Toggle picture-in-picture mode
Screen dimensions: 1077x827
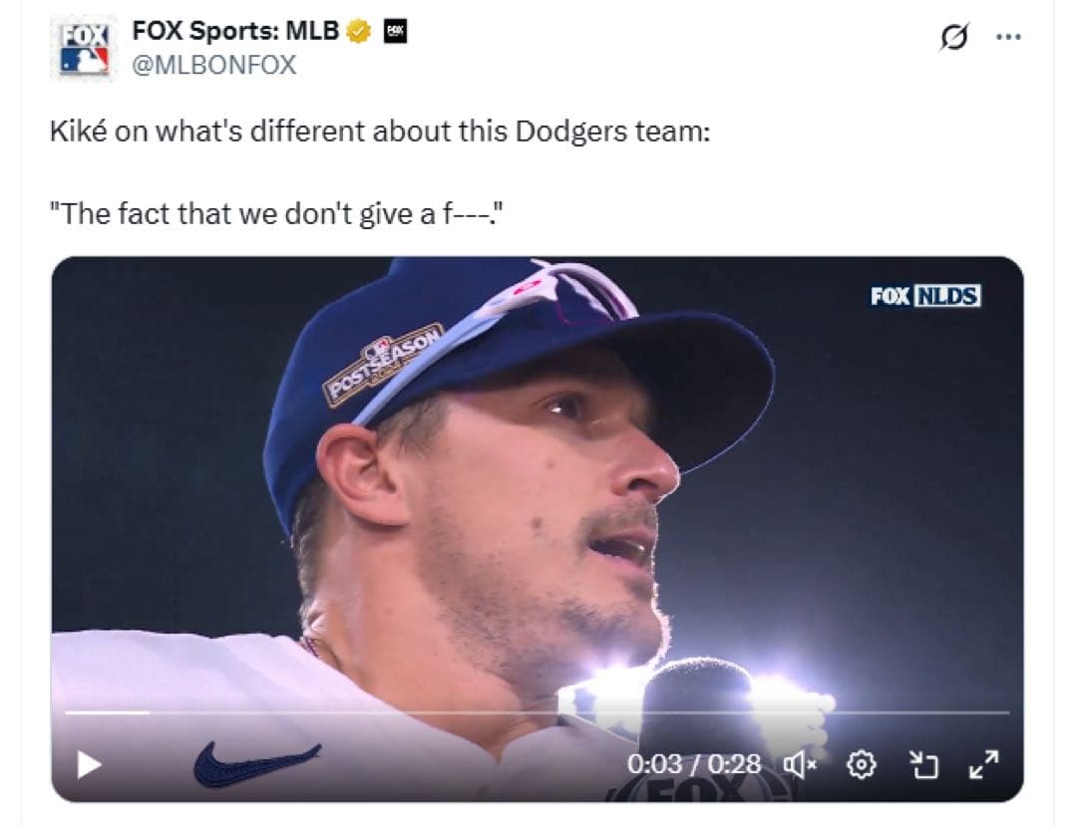[922, 764]
